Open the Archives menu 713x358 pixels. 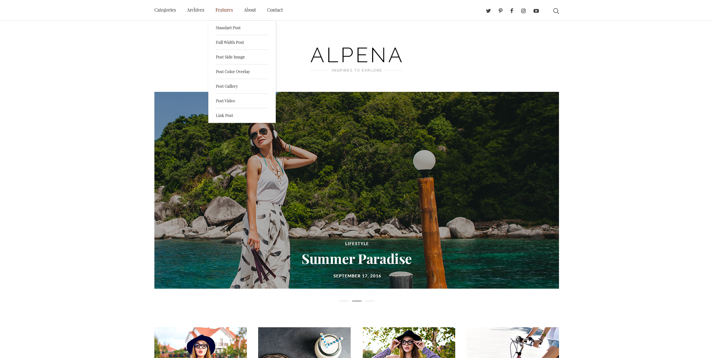196,10
